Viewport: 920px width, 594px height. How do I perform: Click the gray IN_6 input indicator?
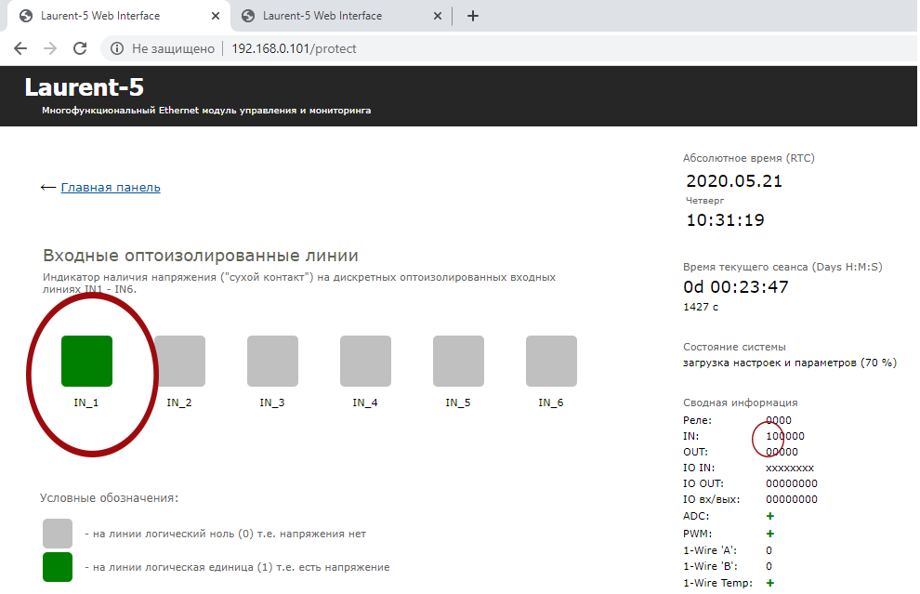(551, 361)
